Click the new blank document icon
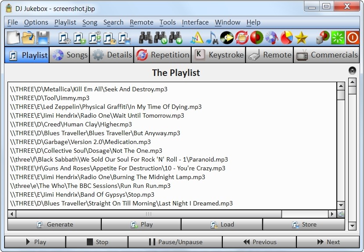This screenshot has height=252, width=364. point(13,37)
